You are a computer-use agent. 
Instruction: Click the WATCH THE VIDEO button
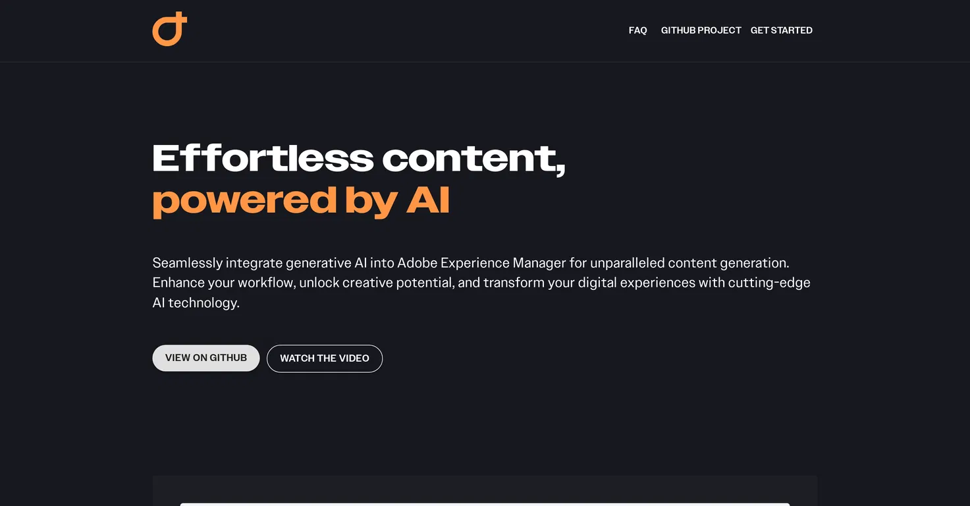point(325,358)
